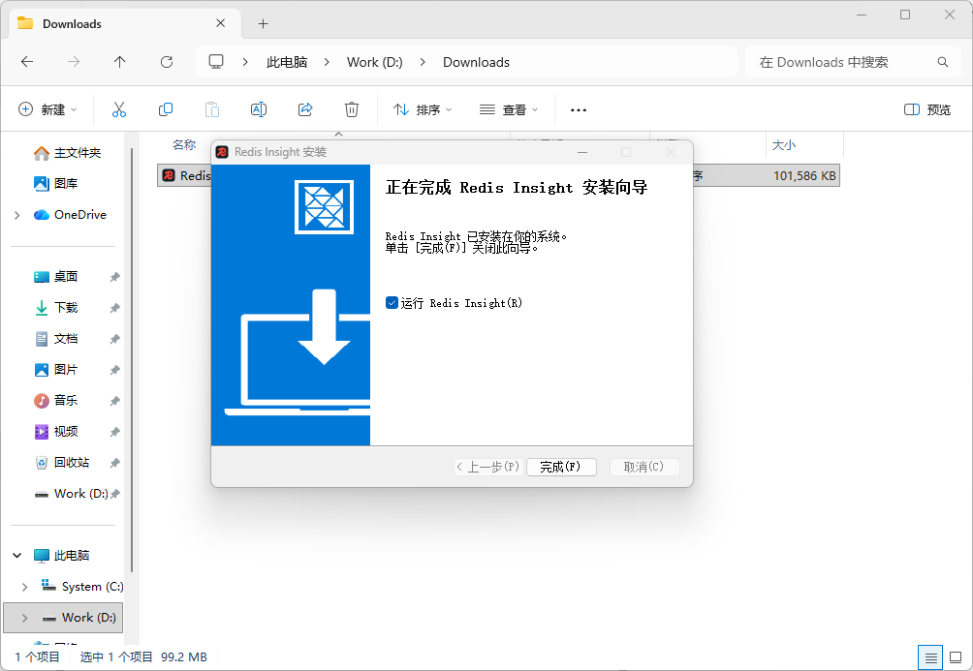The width and height of the screenshot is (973, 671).
Task: Collapse the 此电脑 tree node
Action: [17, 556]
